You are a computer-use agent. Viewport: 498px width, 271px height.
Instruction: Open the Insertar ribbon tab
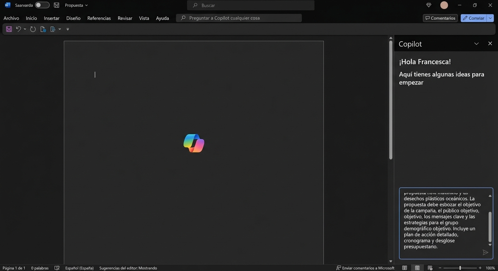point(52,18)
